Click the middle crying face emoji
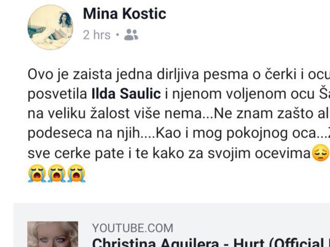This screenshot has height=247, width=330. point(57,173)
